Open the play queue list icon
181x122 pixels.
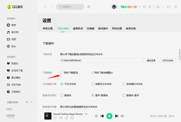[x=171, y=116]
